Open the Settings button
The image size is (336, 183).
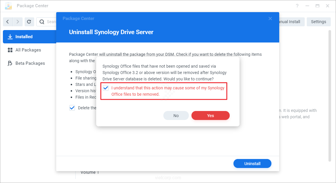[x=318, y=22]
